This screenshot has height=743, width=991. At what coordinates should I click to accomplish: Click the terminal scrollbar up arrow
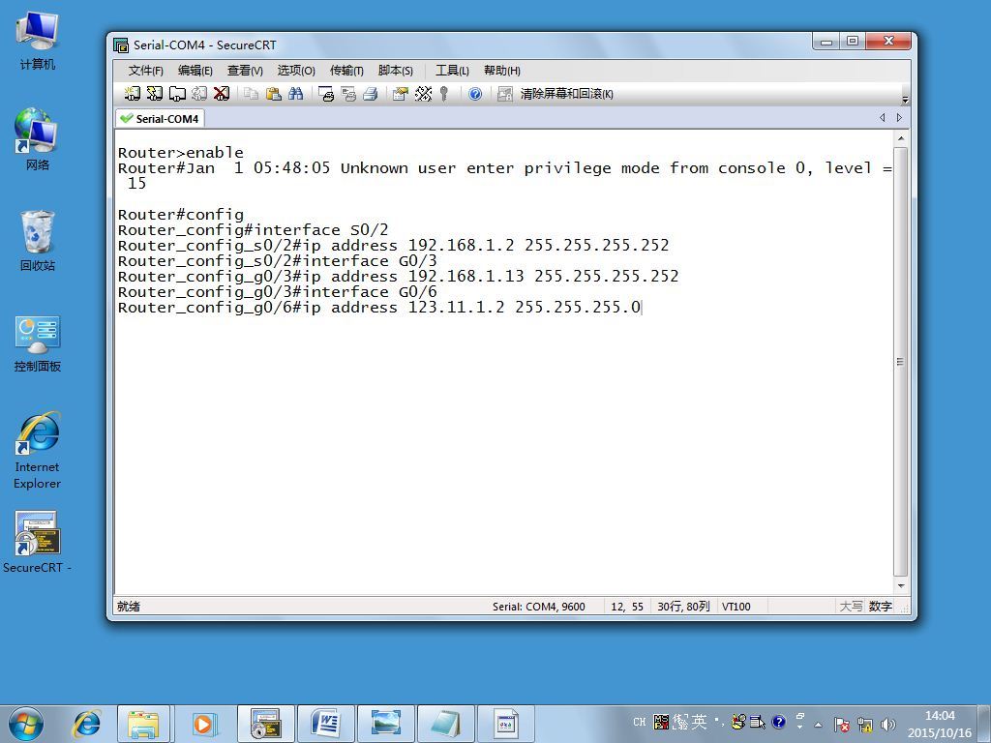coord(901,138)
